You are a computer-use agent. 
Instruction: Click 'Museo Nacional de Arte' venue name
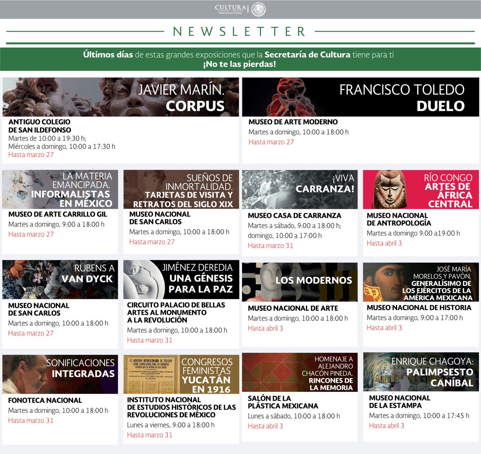(293, 308)
